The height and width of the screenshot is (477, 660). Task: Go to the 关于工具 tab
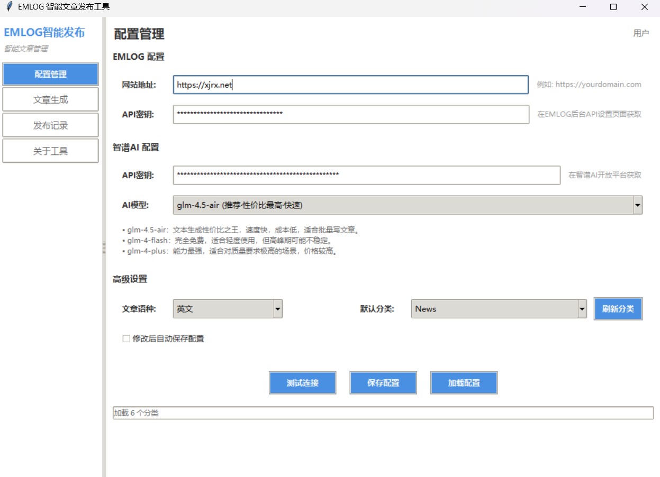click(50, 151)
